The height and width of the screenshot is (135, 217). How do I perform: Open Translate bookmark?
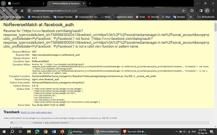click(x=179, y=17)
